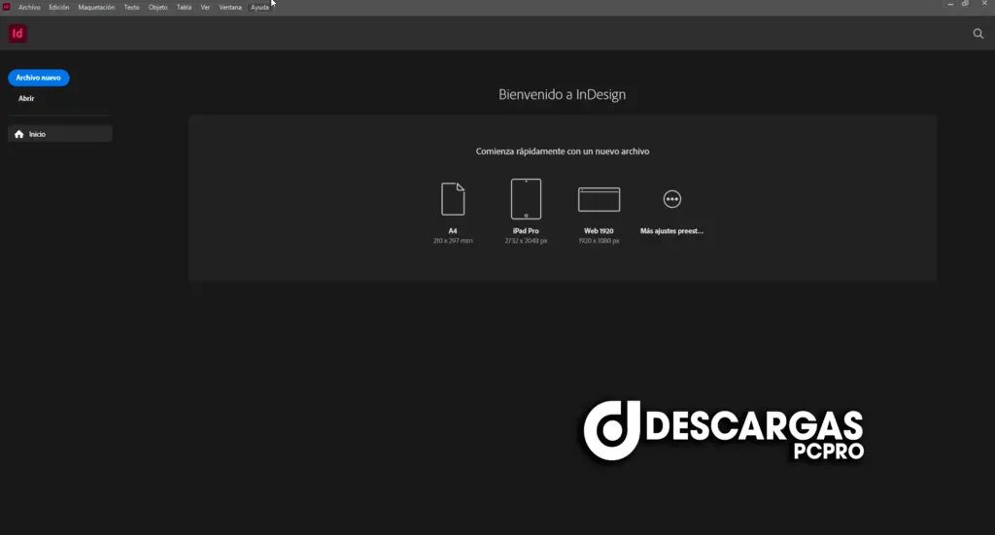
Task: Open the Ayuda menu
Action: point(259,7)
